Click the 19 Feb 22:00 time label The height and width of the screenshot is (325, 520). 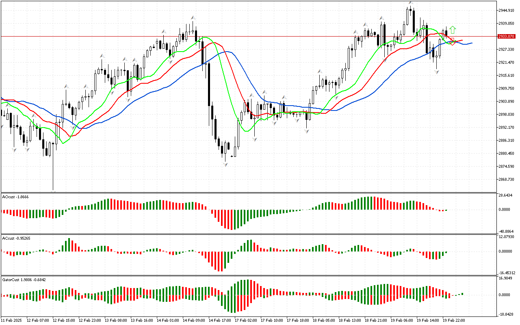(454, 321)
